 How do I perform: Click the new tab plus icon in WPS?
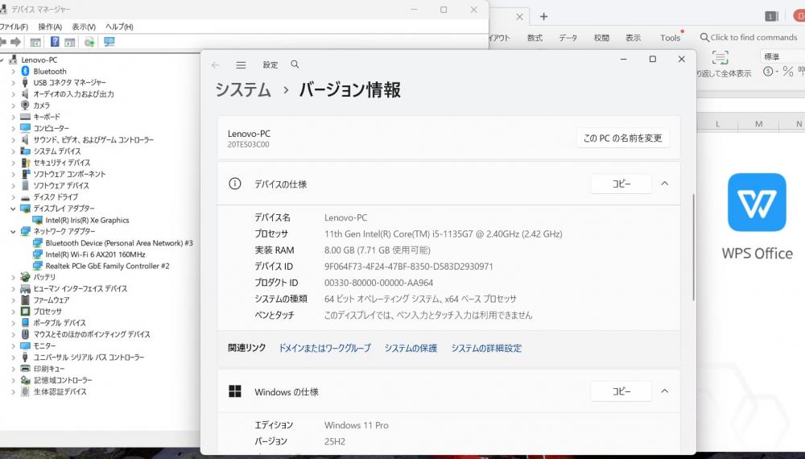tap(543, 16)
